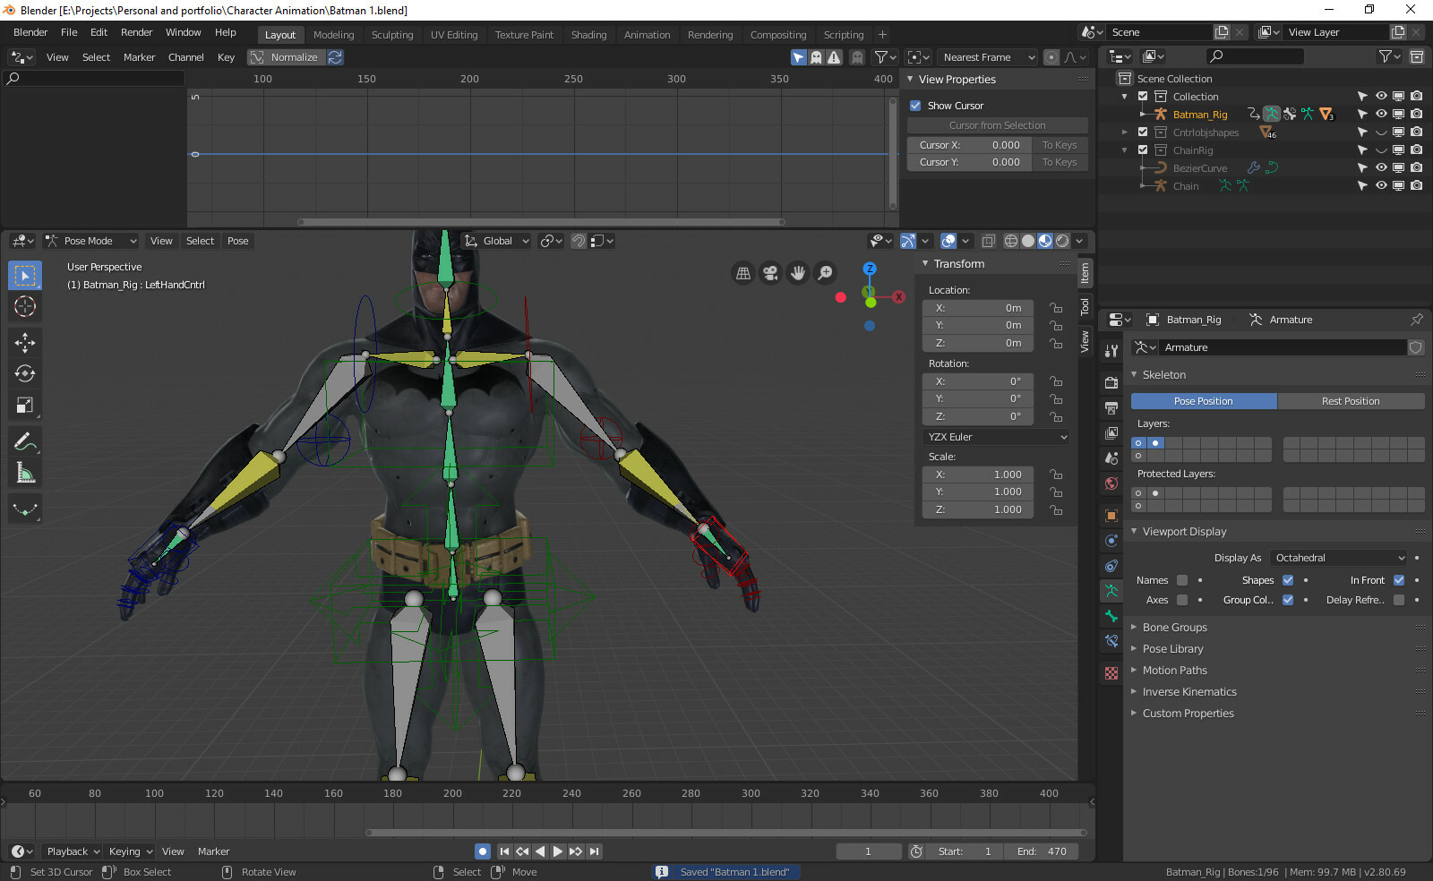Open the Channel menu in graph editor
Image resolution: width=1433 pixels, height=881 pixels.
coord(185,57)
